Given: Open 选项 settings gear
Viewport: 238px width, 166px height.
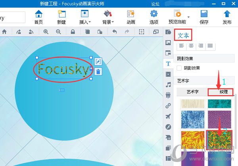Looking at the screenshot, I should 154,17.
